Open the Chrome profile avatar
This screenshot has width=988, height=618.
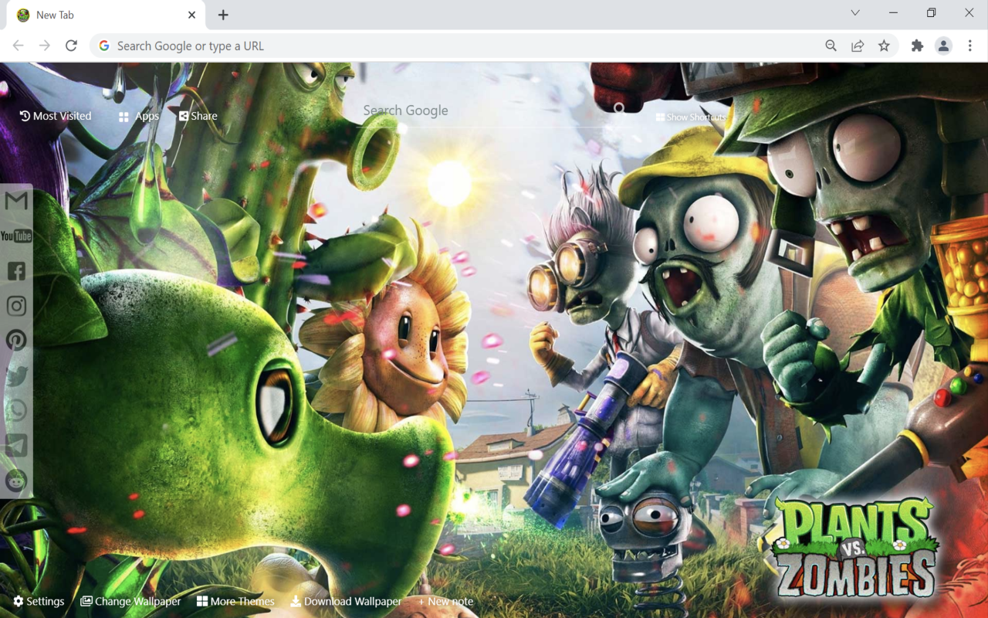(x=943, y=46)
